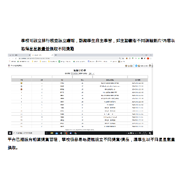Select the second browser tab
The height and width of the screenshot is (187, 187).
point(42,55)
